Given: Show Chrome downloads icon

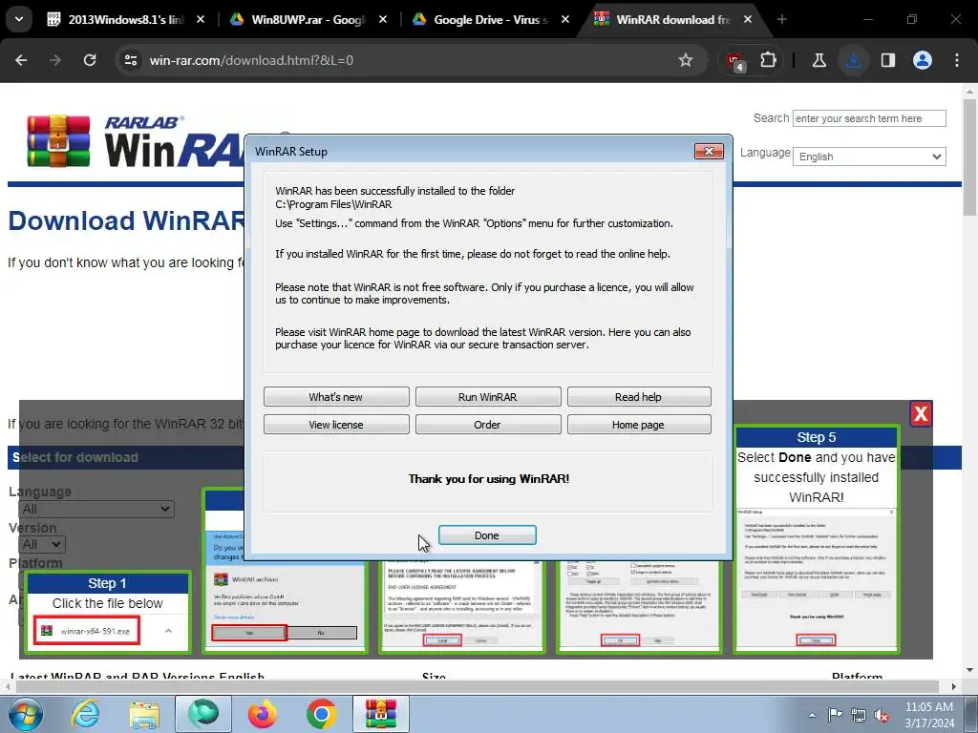Looking at the screenshot, I should click(x=854, y=60).
